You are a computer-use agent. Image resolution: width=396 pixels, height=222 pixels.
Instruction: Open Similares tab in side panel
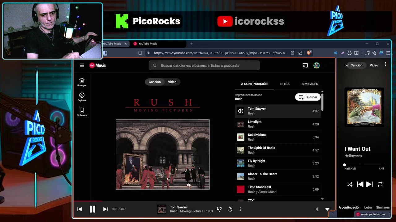[x=383, y=208]
